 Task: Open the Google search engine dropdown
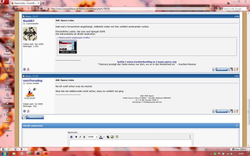pyautogui.click(x=220, y=9)
